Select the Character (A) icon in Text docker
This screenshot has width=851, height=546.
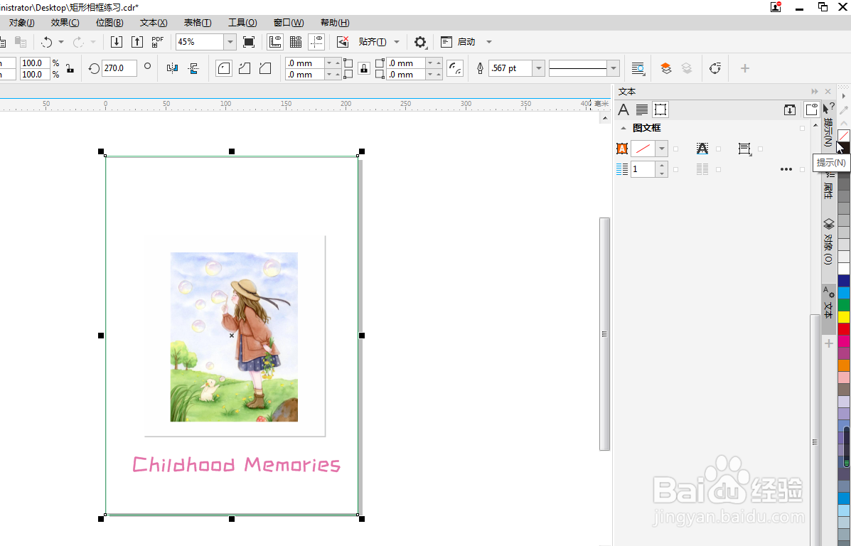(x=623, y=109)
